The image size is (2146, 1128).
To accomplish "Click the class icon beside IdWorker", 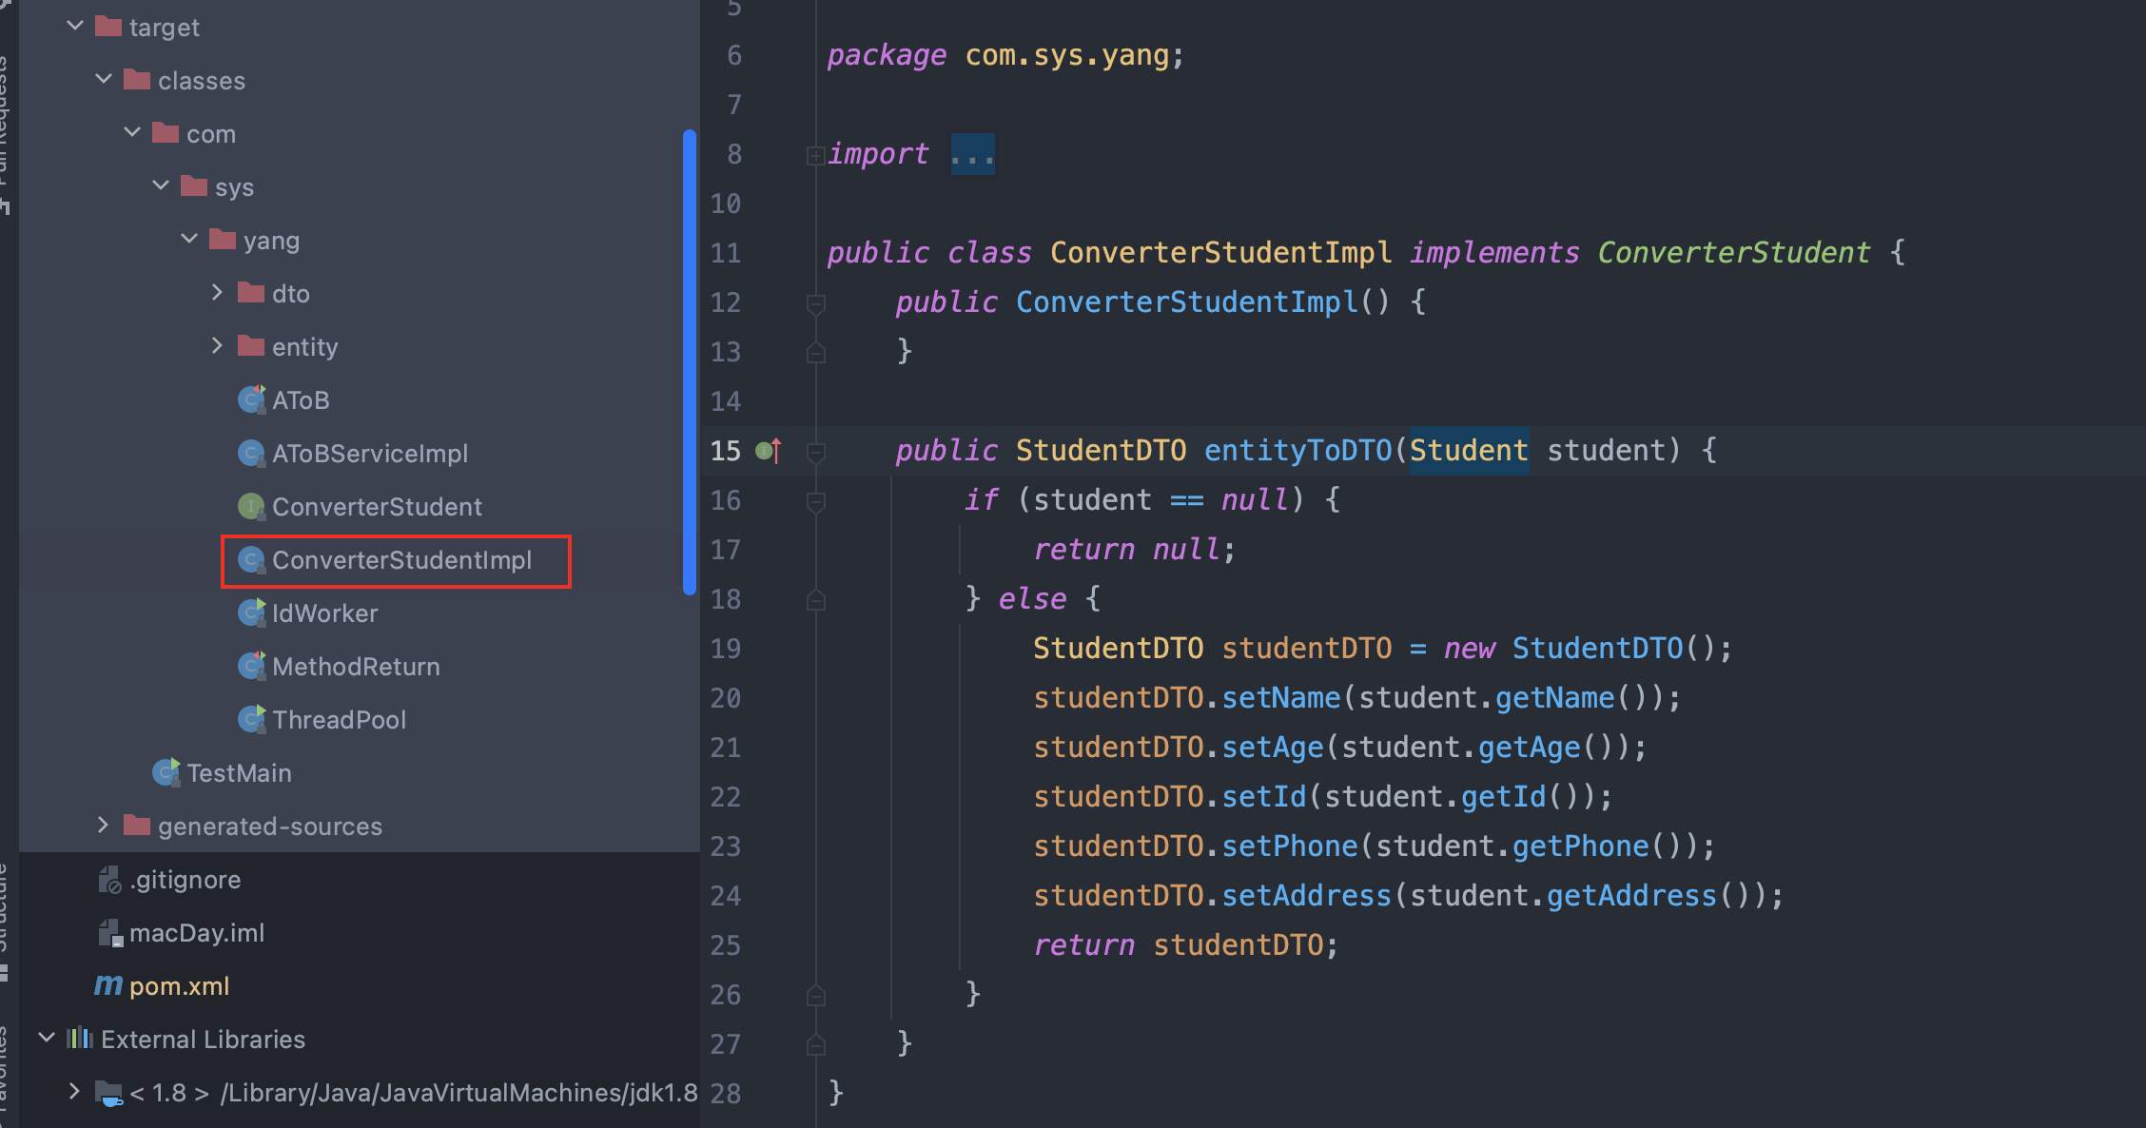I will point(251,613).
